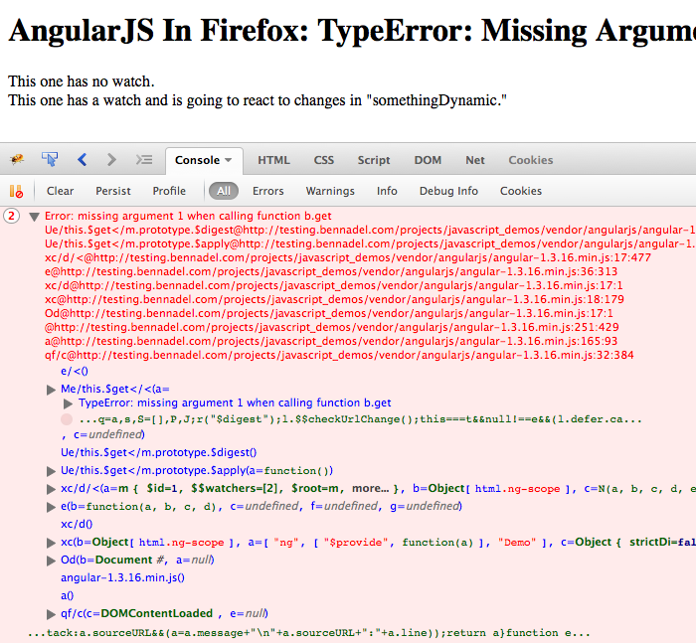Open the stack URL ending 251:429

(331, 328)
